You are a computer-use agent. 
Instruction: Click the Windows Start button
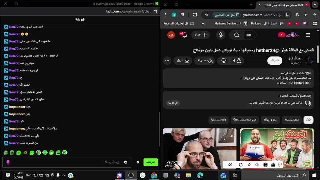314,175
